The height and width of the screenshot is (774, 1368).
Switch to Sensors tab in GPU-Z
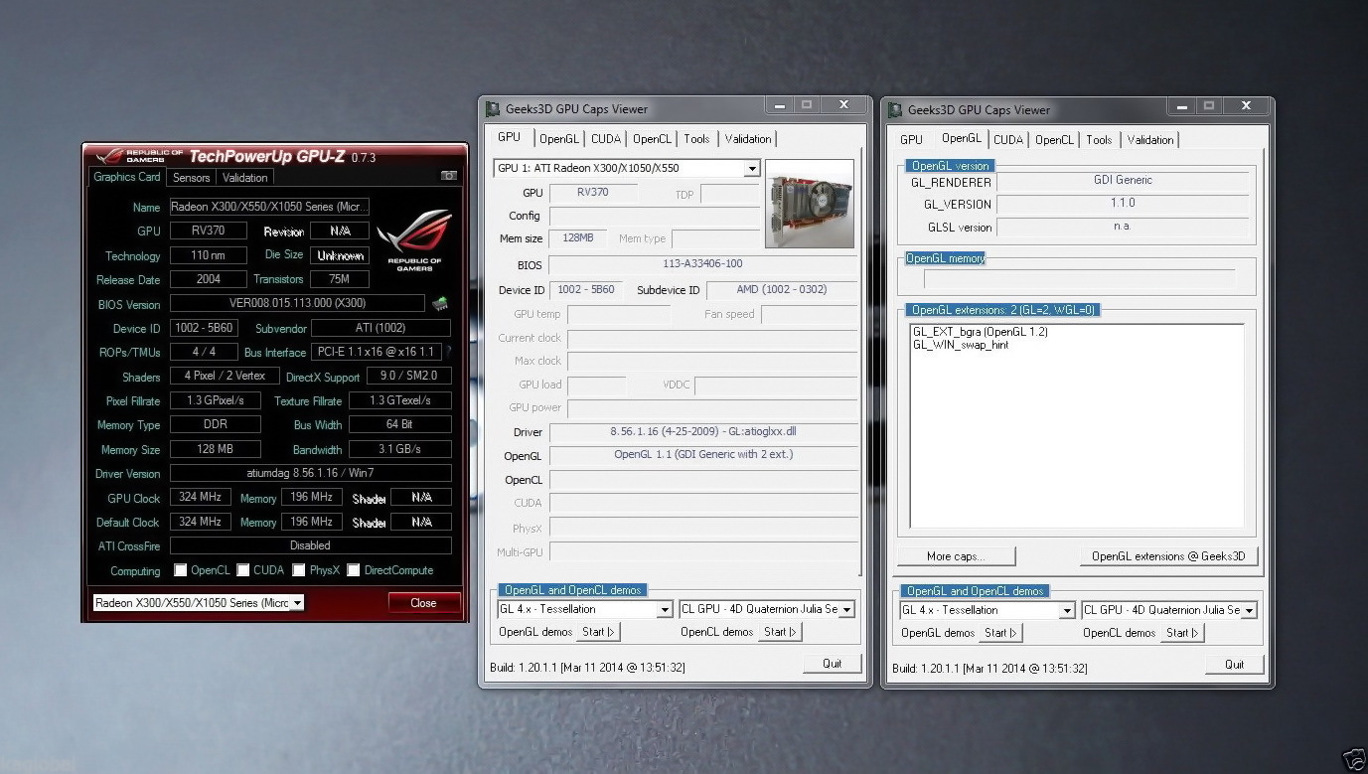pos(192,178)
